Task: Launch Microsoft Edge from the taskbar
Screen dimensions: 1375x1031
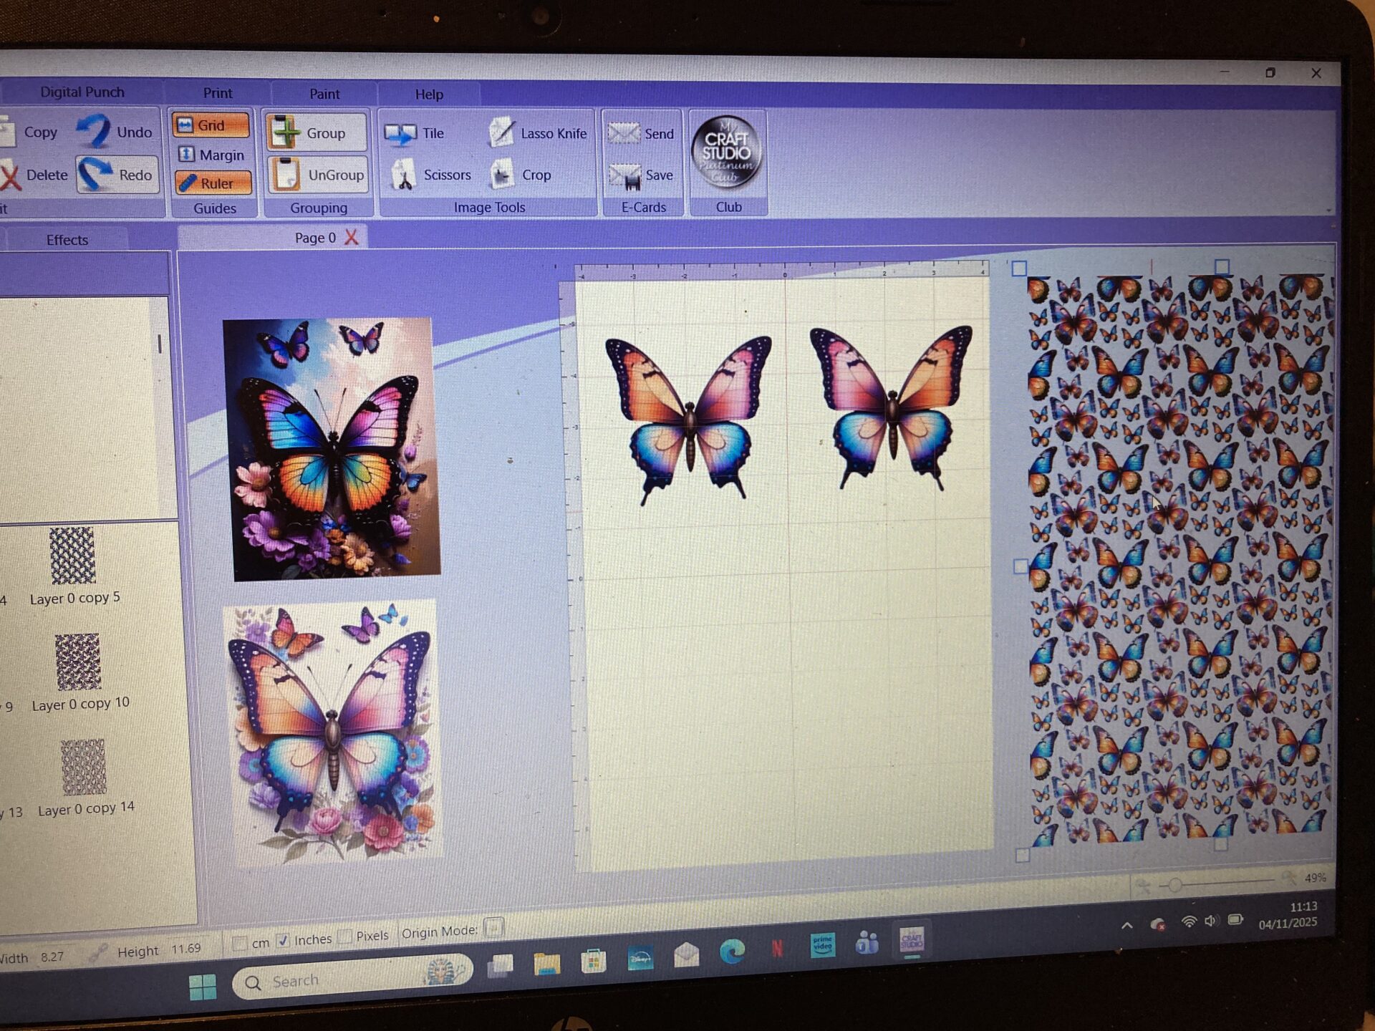Action: point(732,951)
